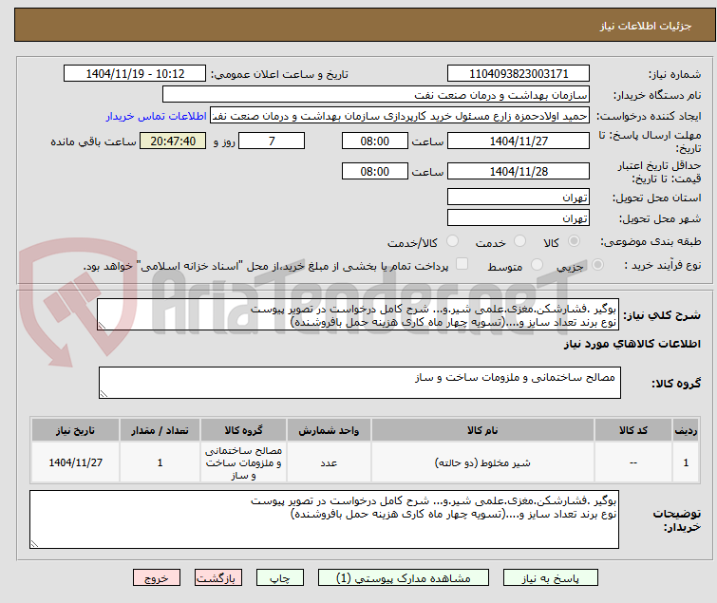The image size is (717, 603).
Task: Click the ایجاد کننده درخواست field
Action: click(400, 116)
